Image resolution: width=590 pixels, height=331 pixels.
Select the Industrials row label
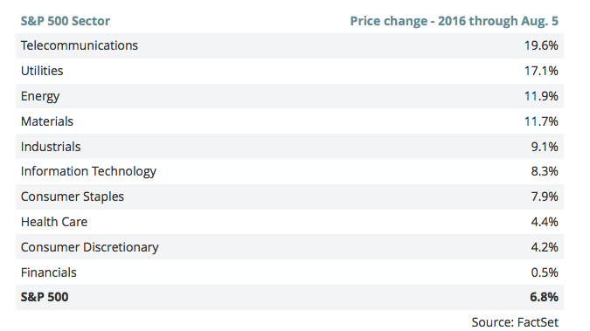tap(51, 147)
